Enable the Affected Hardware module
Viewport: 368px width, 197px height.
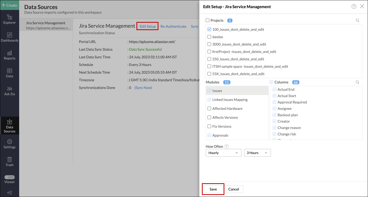tap(209, 108)
